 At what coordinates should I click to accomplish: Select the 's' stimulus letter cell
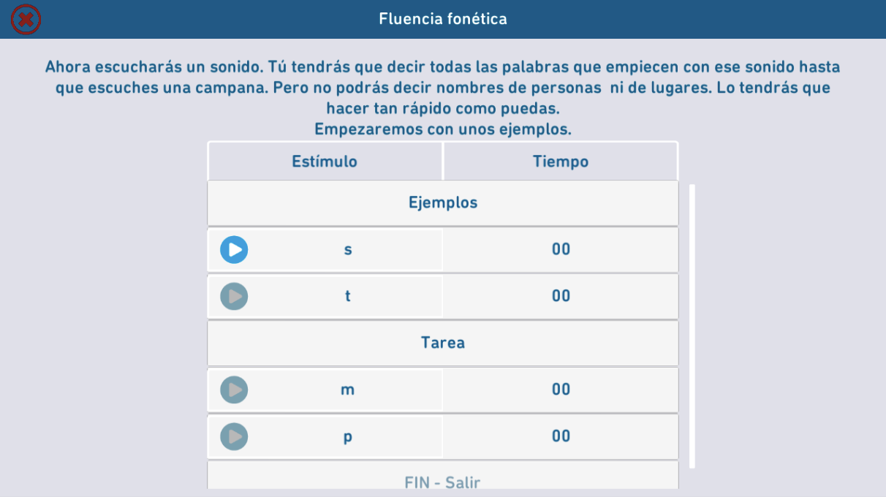click(348, 250)
